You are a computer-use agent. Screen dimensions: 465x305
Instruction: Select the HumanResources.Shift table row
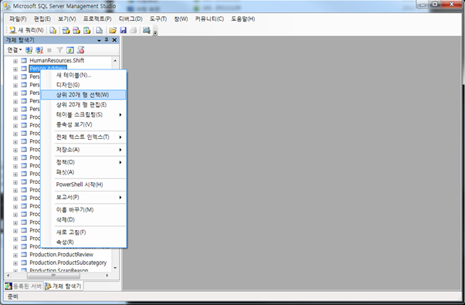pos(56,60)
